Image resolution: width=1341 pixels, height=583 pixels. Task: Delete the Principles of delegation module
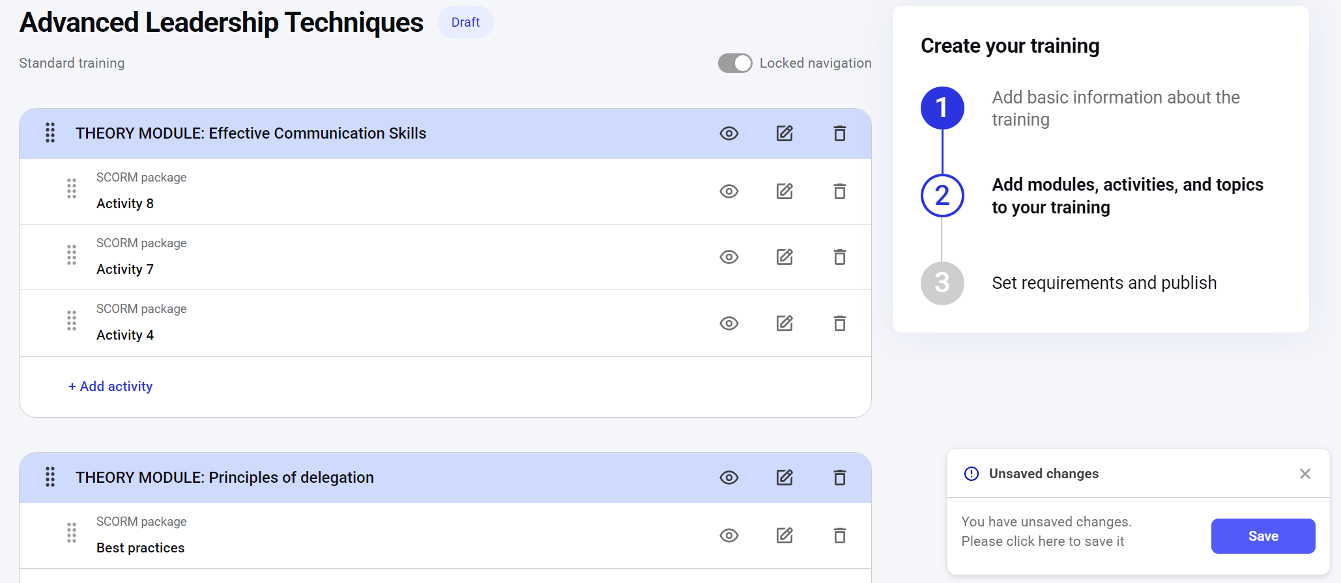[x=840, y=478]
